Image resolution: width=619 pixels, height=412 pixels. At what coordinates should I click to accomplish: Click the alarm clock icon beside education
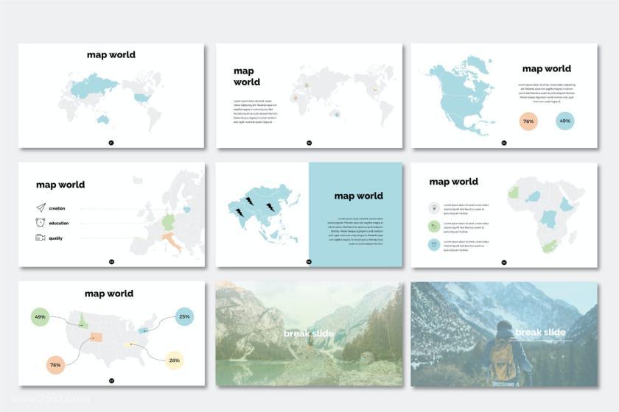(x=41, y=222)
